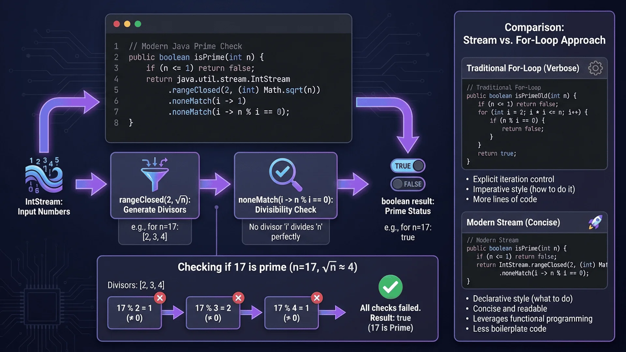The height and width of the screenshot is (352, 626).
Task: Expand the Traditional For-Loop code section
Action: [534, 124]
